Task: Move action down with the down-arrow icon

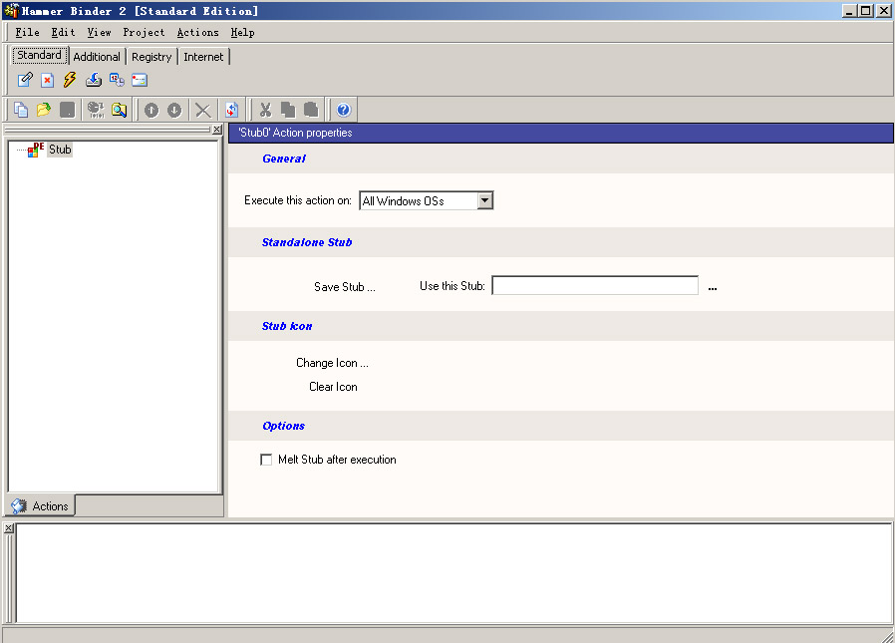Action: point(174,110)
